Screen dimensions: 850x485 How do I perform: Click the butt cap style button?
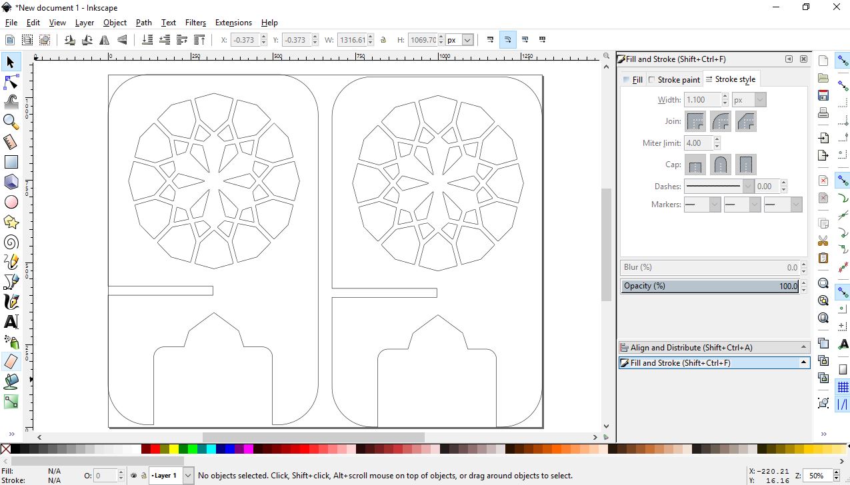(x=695, y=165)
